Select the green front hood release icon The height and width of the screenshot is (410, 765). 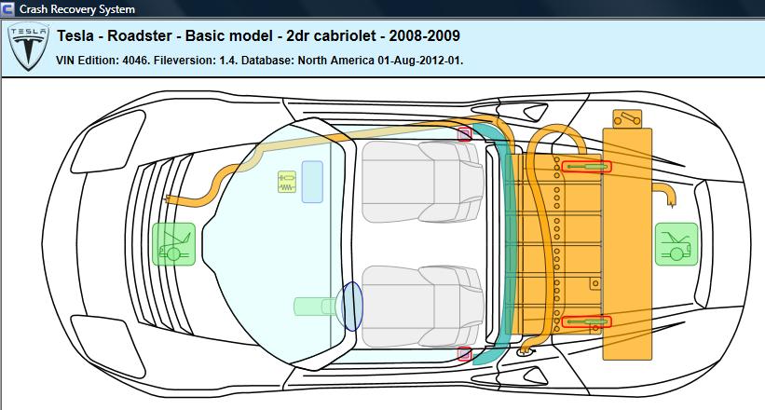click(174, 245)
